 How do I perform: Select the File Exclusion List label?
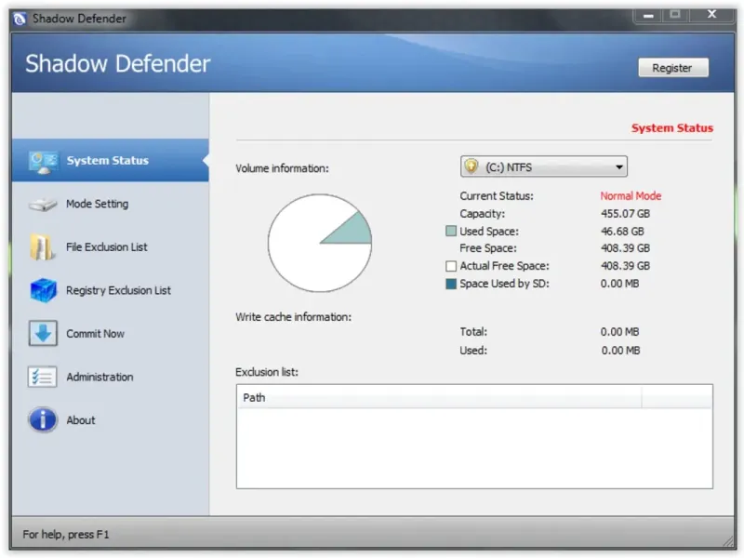click(107, 247)
